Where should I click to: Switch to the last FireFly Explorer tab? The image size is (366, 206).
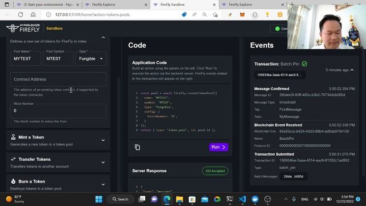(x=253, y=5)
